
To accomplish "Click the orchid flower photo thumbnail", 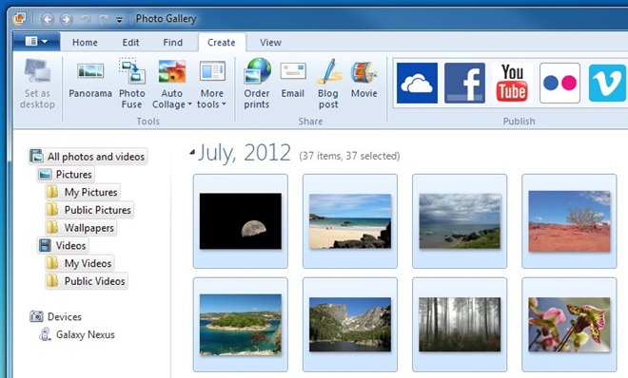I will click(569, 325).
